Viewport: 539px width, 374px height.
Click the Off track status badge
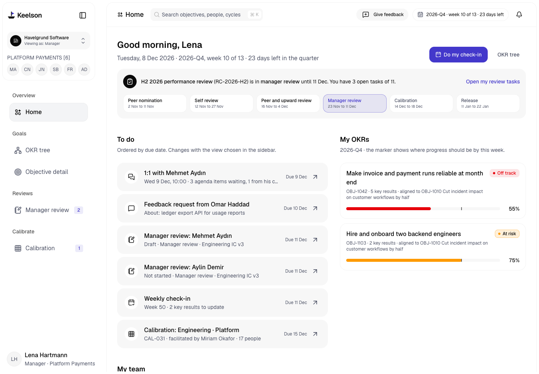pos(504,173)
